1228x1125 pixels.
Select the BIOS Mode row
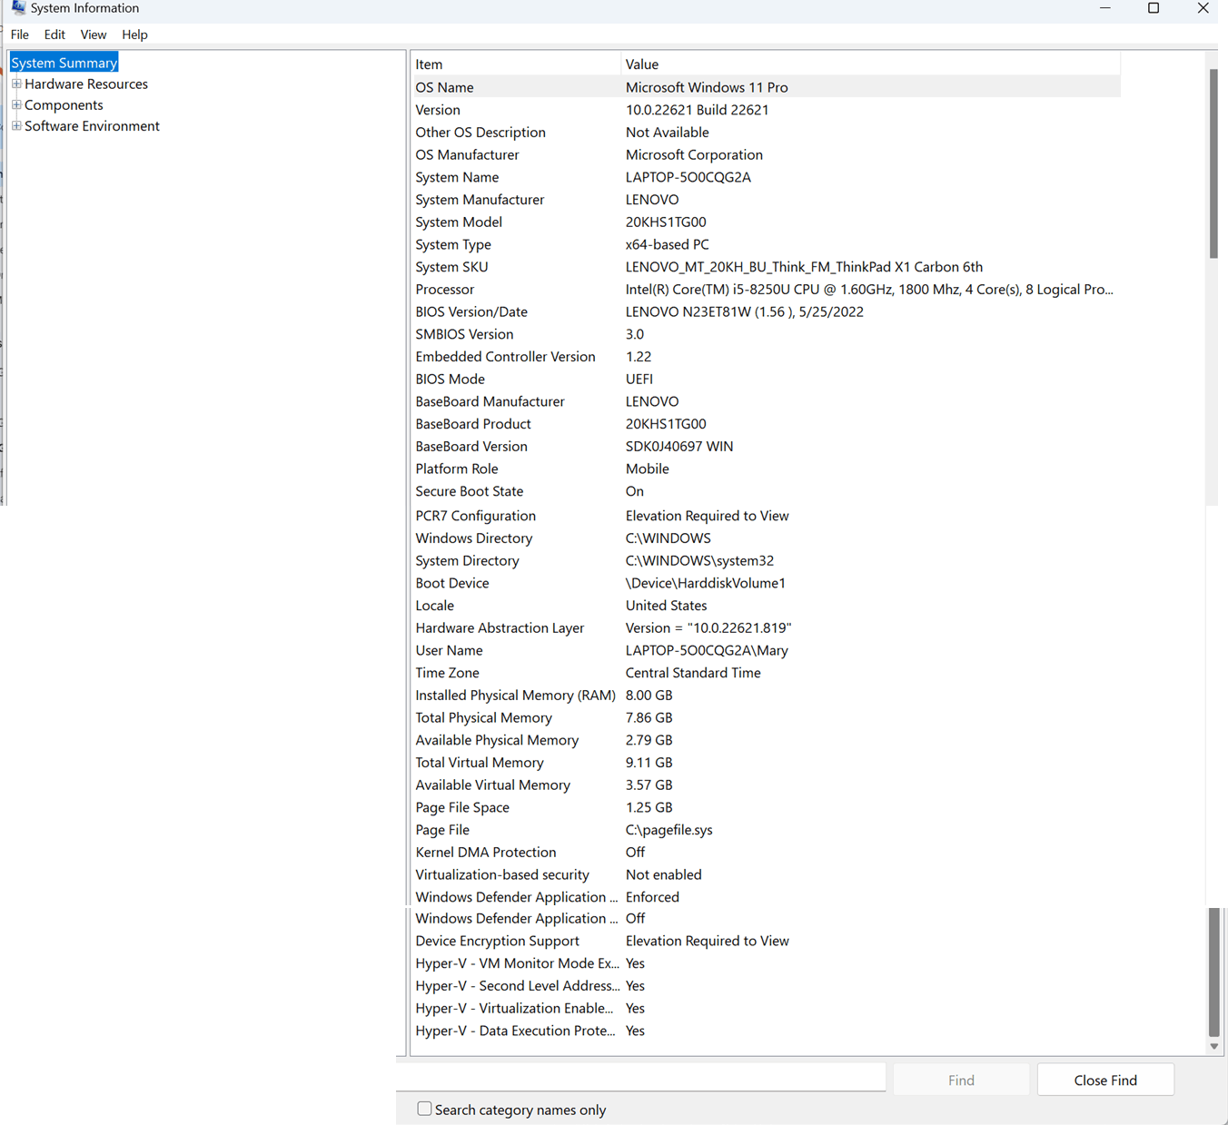(766, 379)
